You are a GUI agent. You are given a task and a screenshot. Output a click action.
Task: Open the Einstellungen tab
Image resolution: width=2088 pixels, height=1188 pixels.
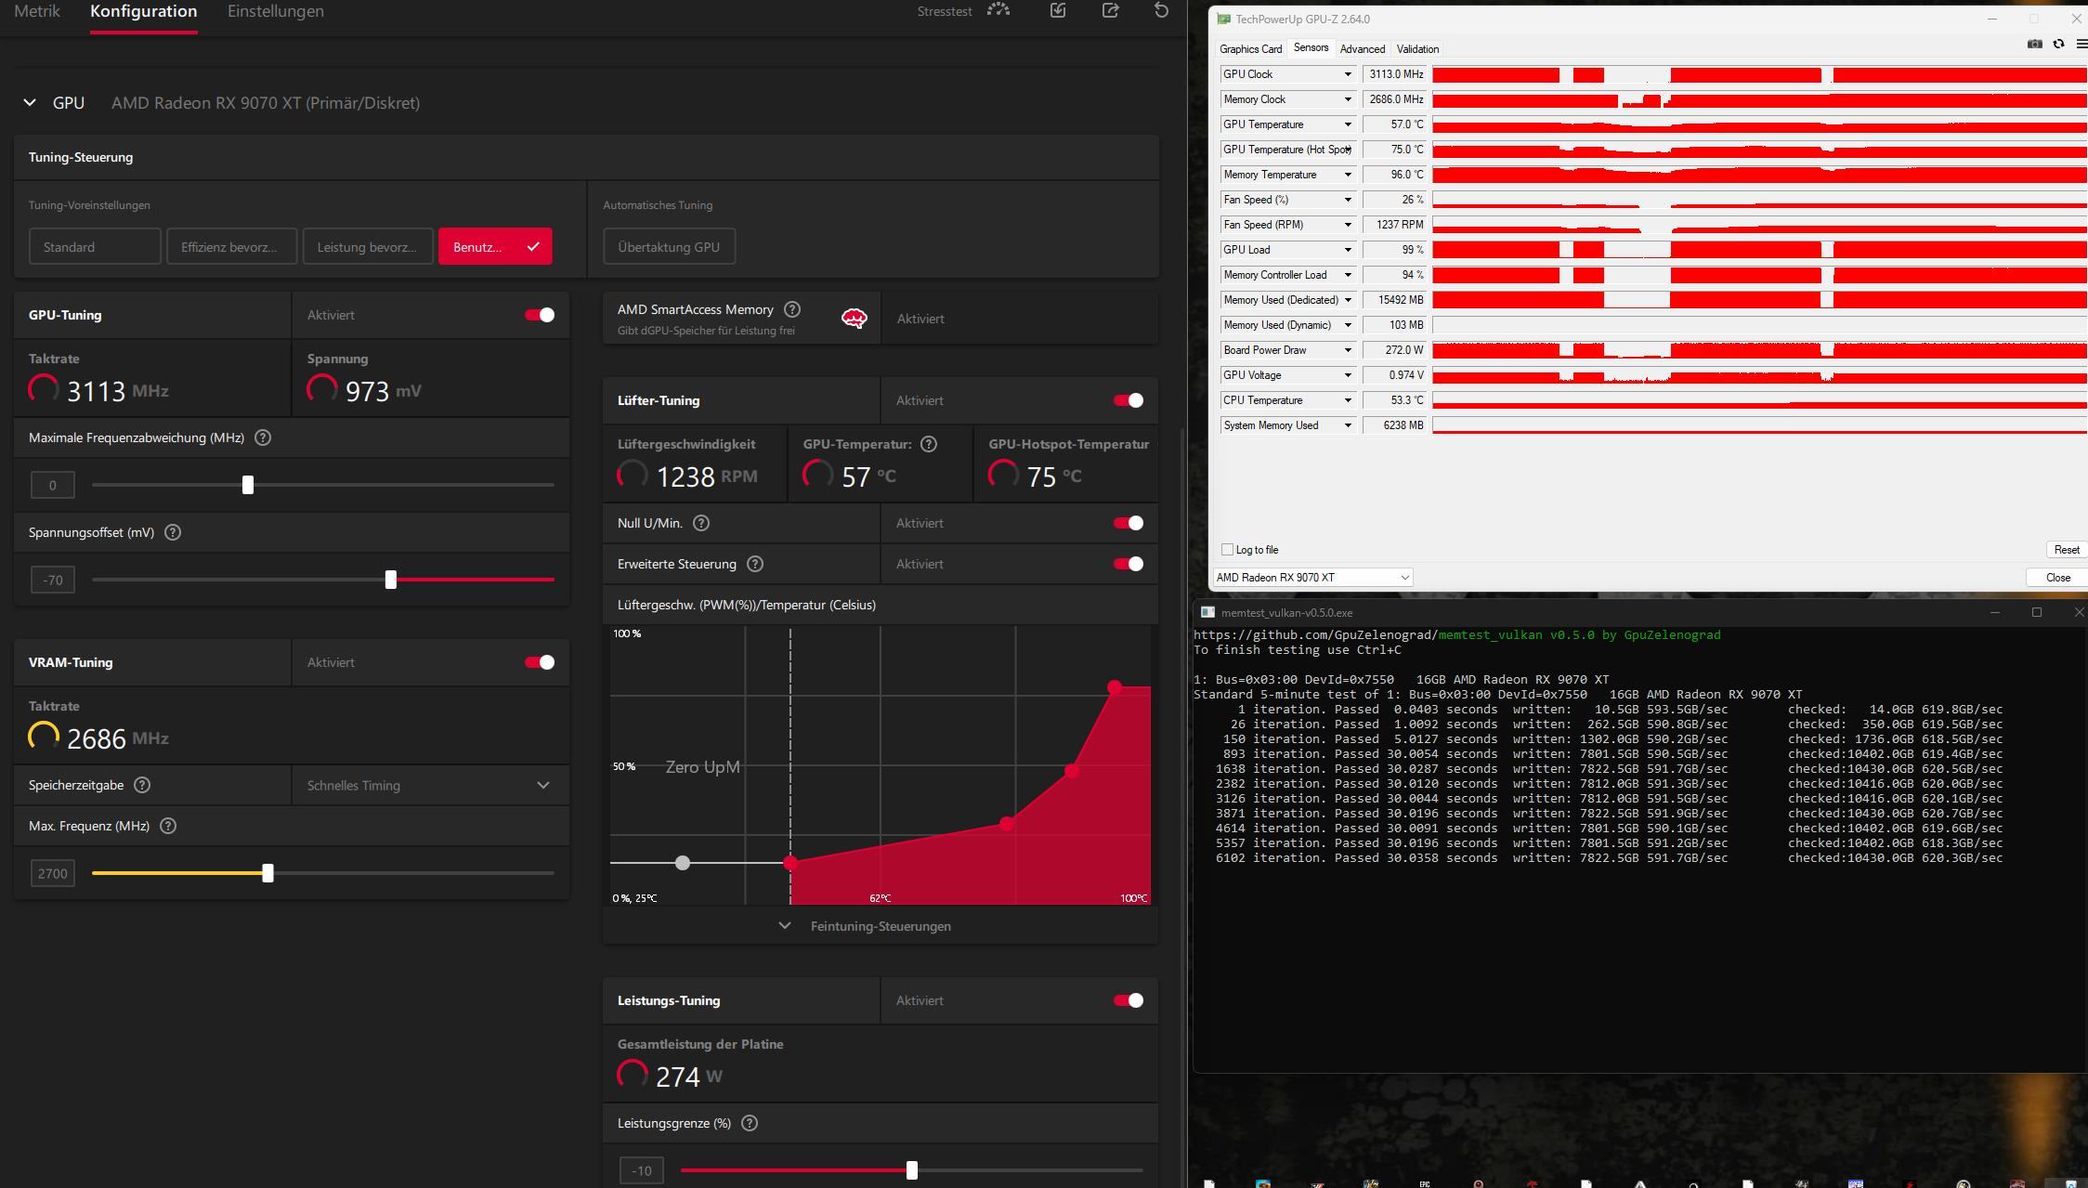coord(276,11)
